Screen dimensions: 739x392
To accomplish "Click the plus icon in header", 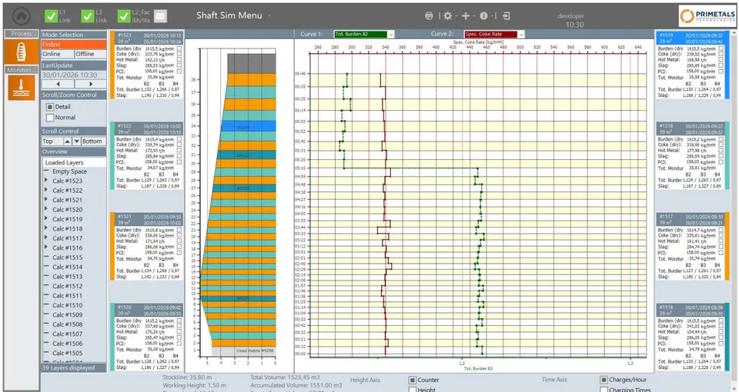I will point(466,16).
